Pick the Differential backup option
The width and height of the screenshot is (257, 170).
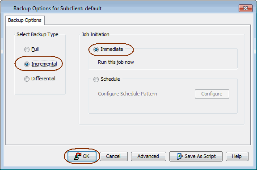(x=27, y=79)
